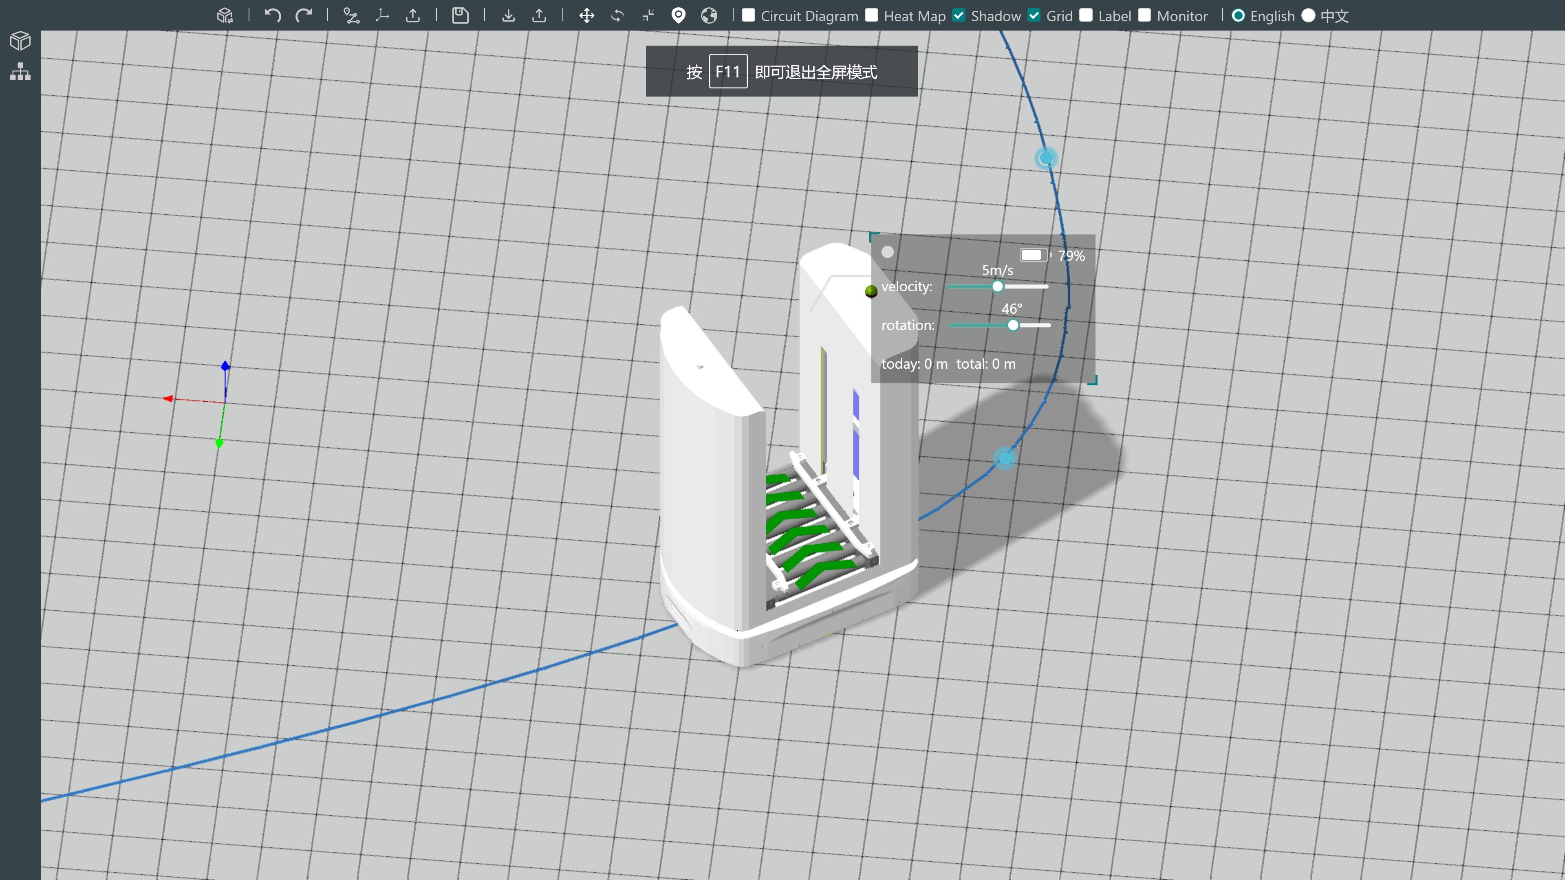Click the globe world coordinate icon

(x=709, y=16)
